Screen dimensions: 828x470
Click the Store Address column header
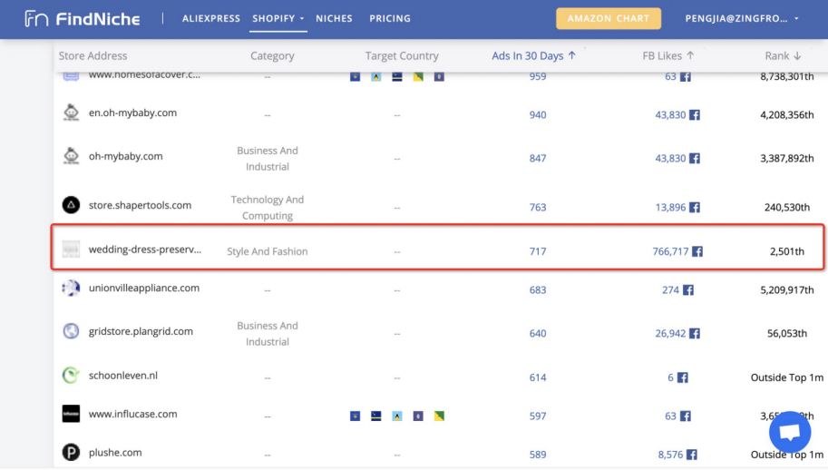(93, 55)
